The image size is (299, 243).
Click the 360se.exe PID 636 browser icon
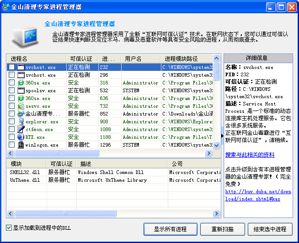coord(21,98)
